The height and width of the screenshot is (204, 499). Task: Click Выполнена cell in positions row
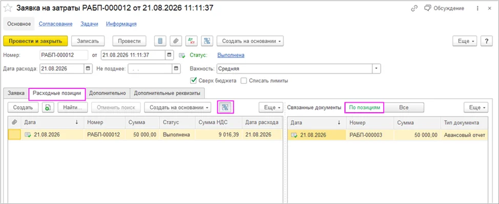(x=177, y=135)
